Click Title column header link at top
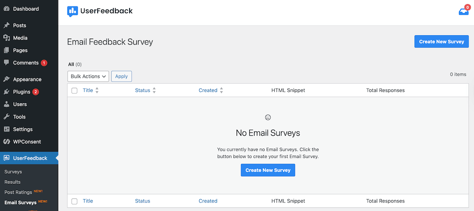The height and width of the screenshot is (211, 474). tap(87, 90)
